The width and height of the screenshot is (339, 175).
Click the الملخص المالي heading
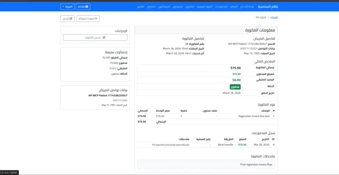coord(265,61)
